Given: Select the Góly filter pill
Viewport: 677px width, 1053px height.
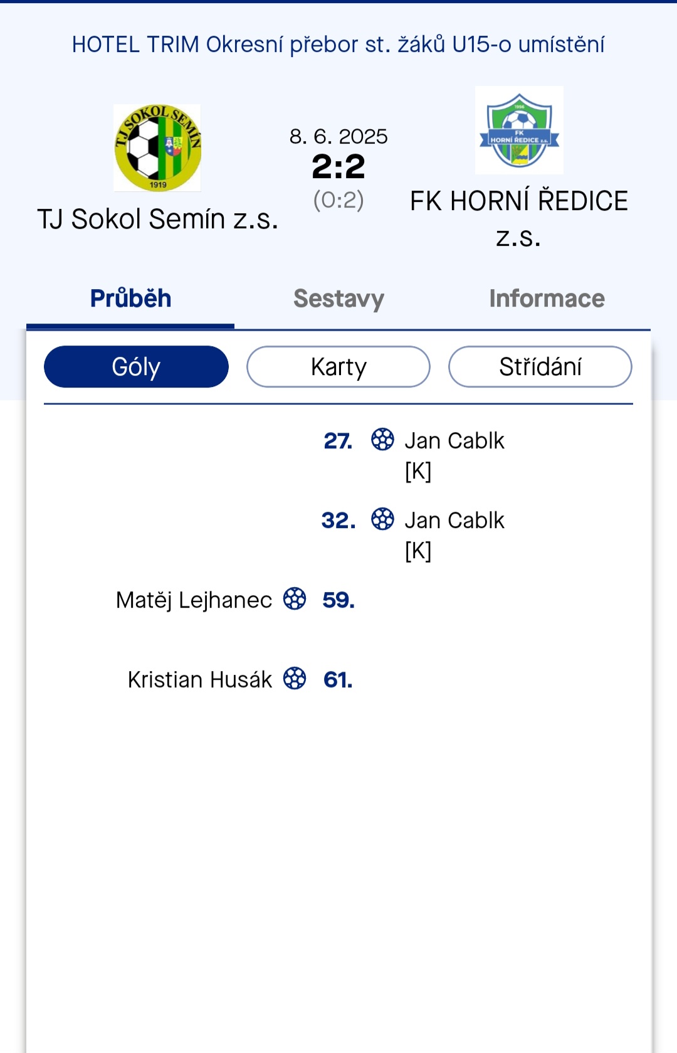Looking at the screenshot, I should click(x=136, y=367).
